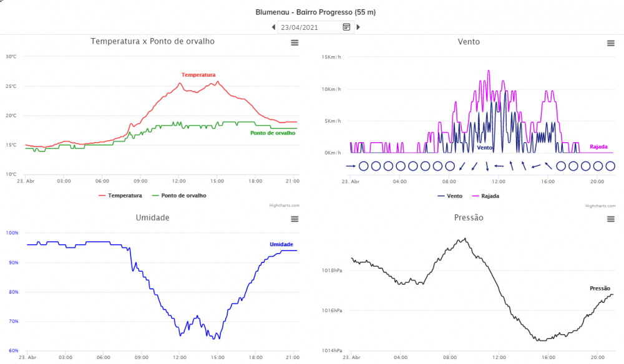Go to previous day with left arrow
624x364 pixels.
(273, 27)
